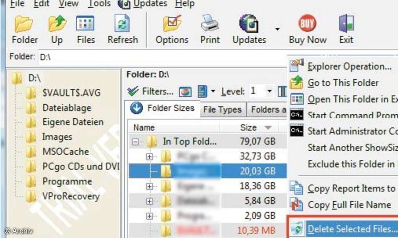Viewport: 398px width, 238px height.
Task: Expand the 18,36 GB folder row
Action: click(x=149, y=186)
